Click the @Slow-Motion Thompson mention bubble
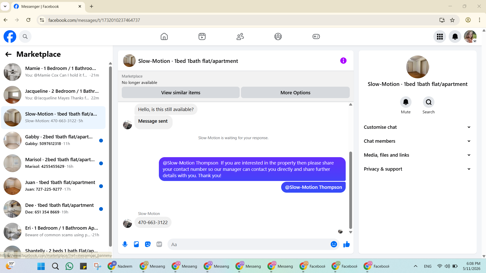Viewport: 486px width, 273px height. (x=313, y=187)
